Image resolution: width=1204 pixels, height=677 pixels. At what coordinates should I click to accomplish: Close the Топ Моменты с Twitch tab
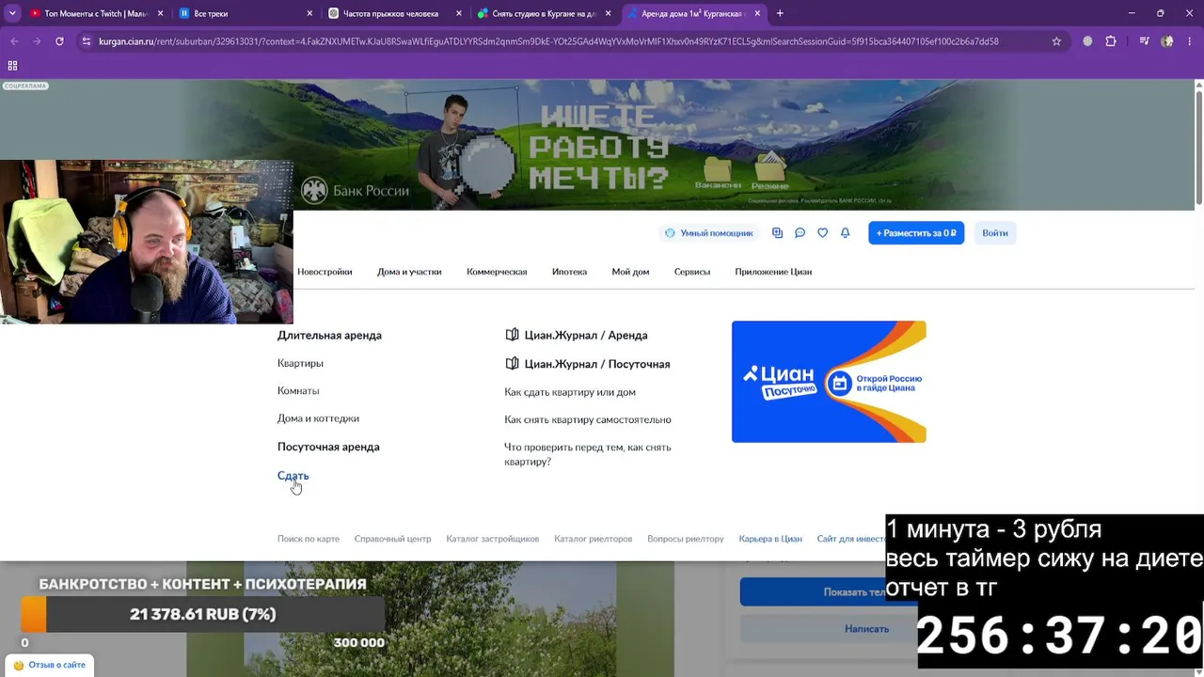(x=161, y=14)
